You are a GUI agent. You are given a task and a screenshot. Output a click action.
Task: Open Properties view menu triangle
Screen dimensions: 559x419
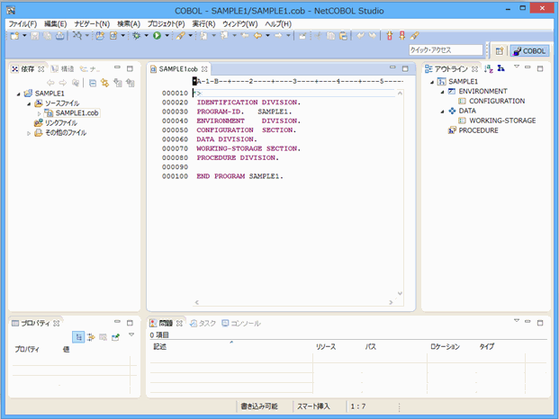coord(131,334)
